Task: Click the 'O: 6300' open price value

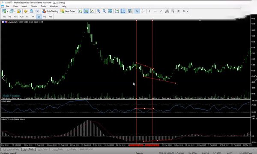Action: pyautogui.click(x=180, y=153)
